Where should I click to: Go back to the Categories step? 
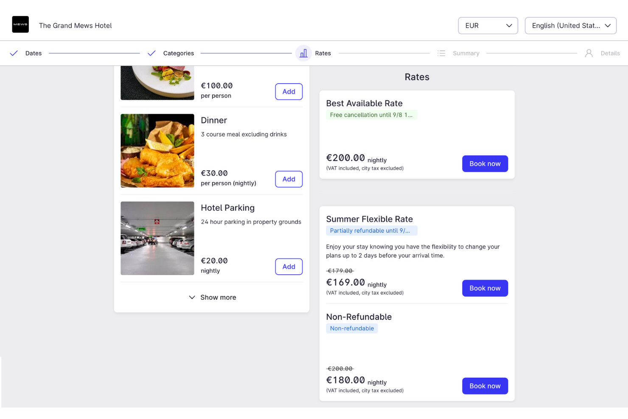(x=178, y=53)
